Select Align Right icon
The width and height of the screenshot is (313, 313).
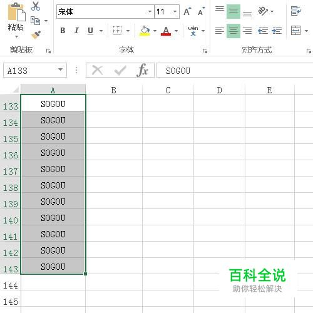pos(247,31)
